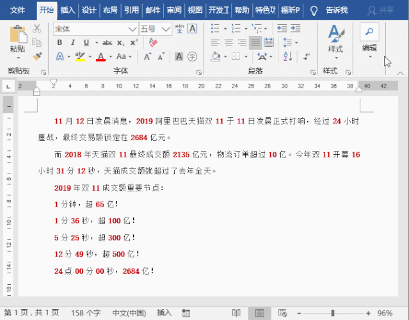Open the font name dropdown (宋体)
Screen dimensions: 409x320
pos(132,29)
